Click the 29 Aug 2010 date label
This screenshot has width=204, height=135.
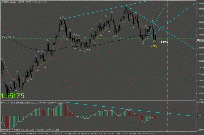[x=83, y=134]
